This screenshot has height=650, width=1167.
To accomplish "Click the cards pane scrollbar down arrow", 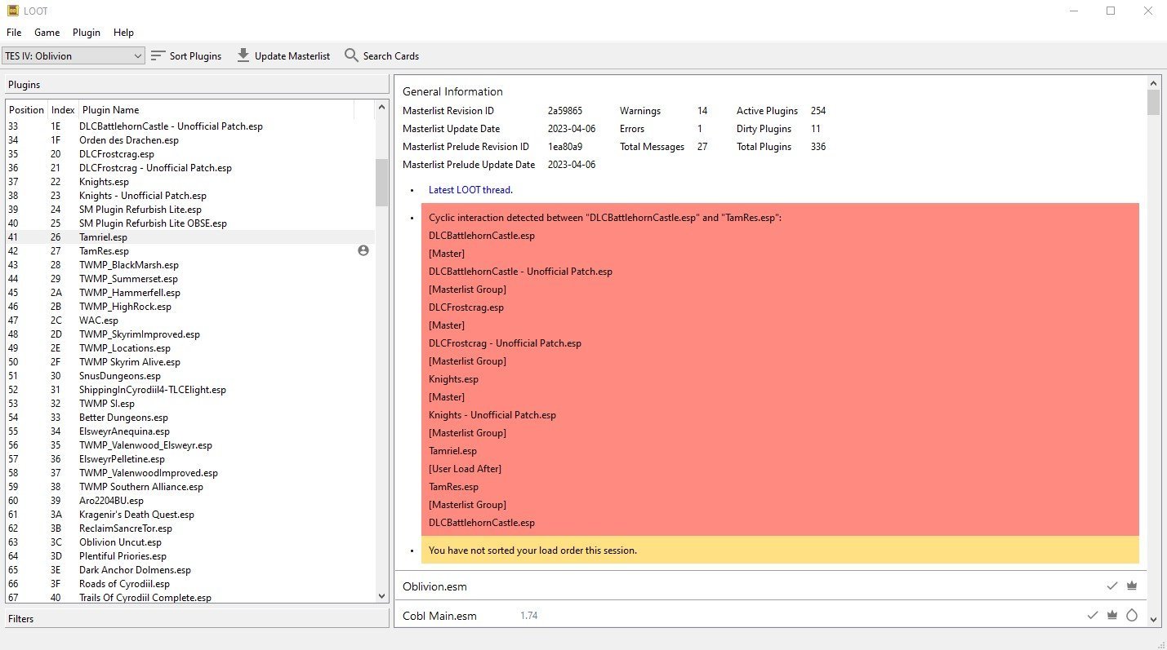I will (1154, 620).
